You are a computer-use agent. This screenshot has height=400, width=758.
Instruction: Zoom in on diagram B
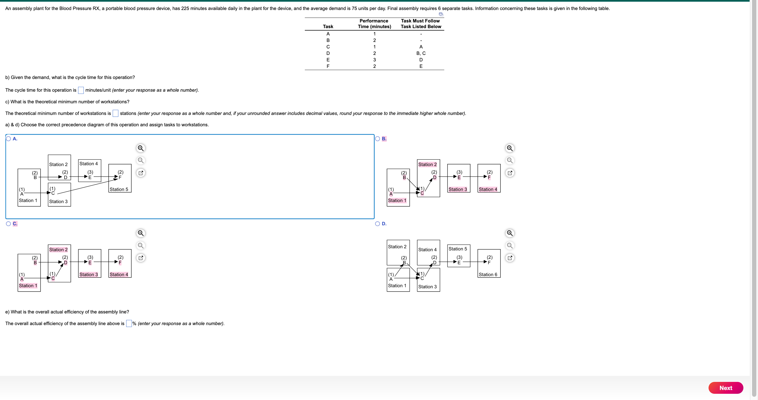click(510, 148)
